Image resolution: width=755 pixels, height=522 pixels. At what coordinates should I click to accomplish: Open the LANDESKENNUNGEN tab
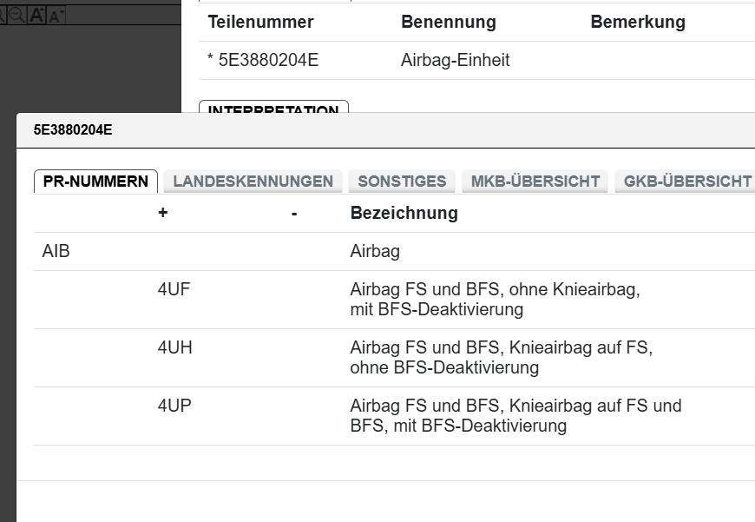[253, 182]
